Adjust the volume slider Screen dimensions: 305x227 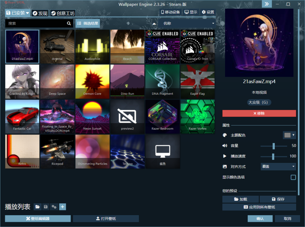click(274, 146)
